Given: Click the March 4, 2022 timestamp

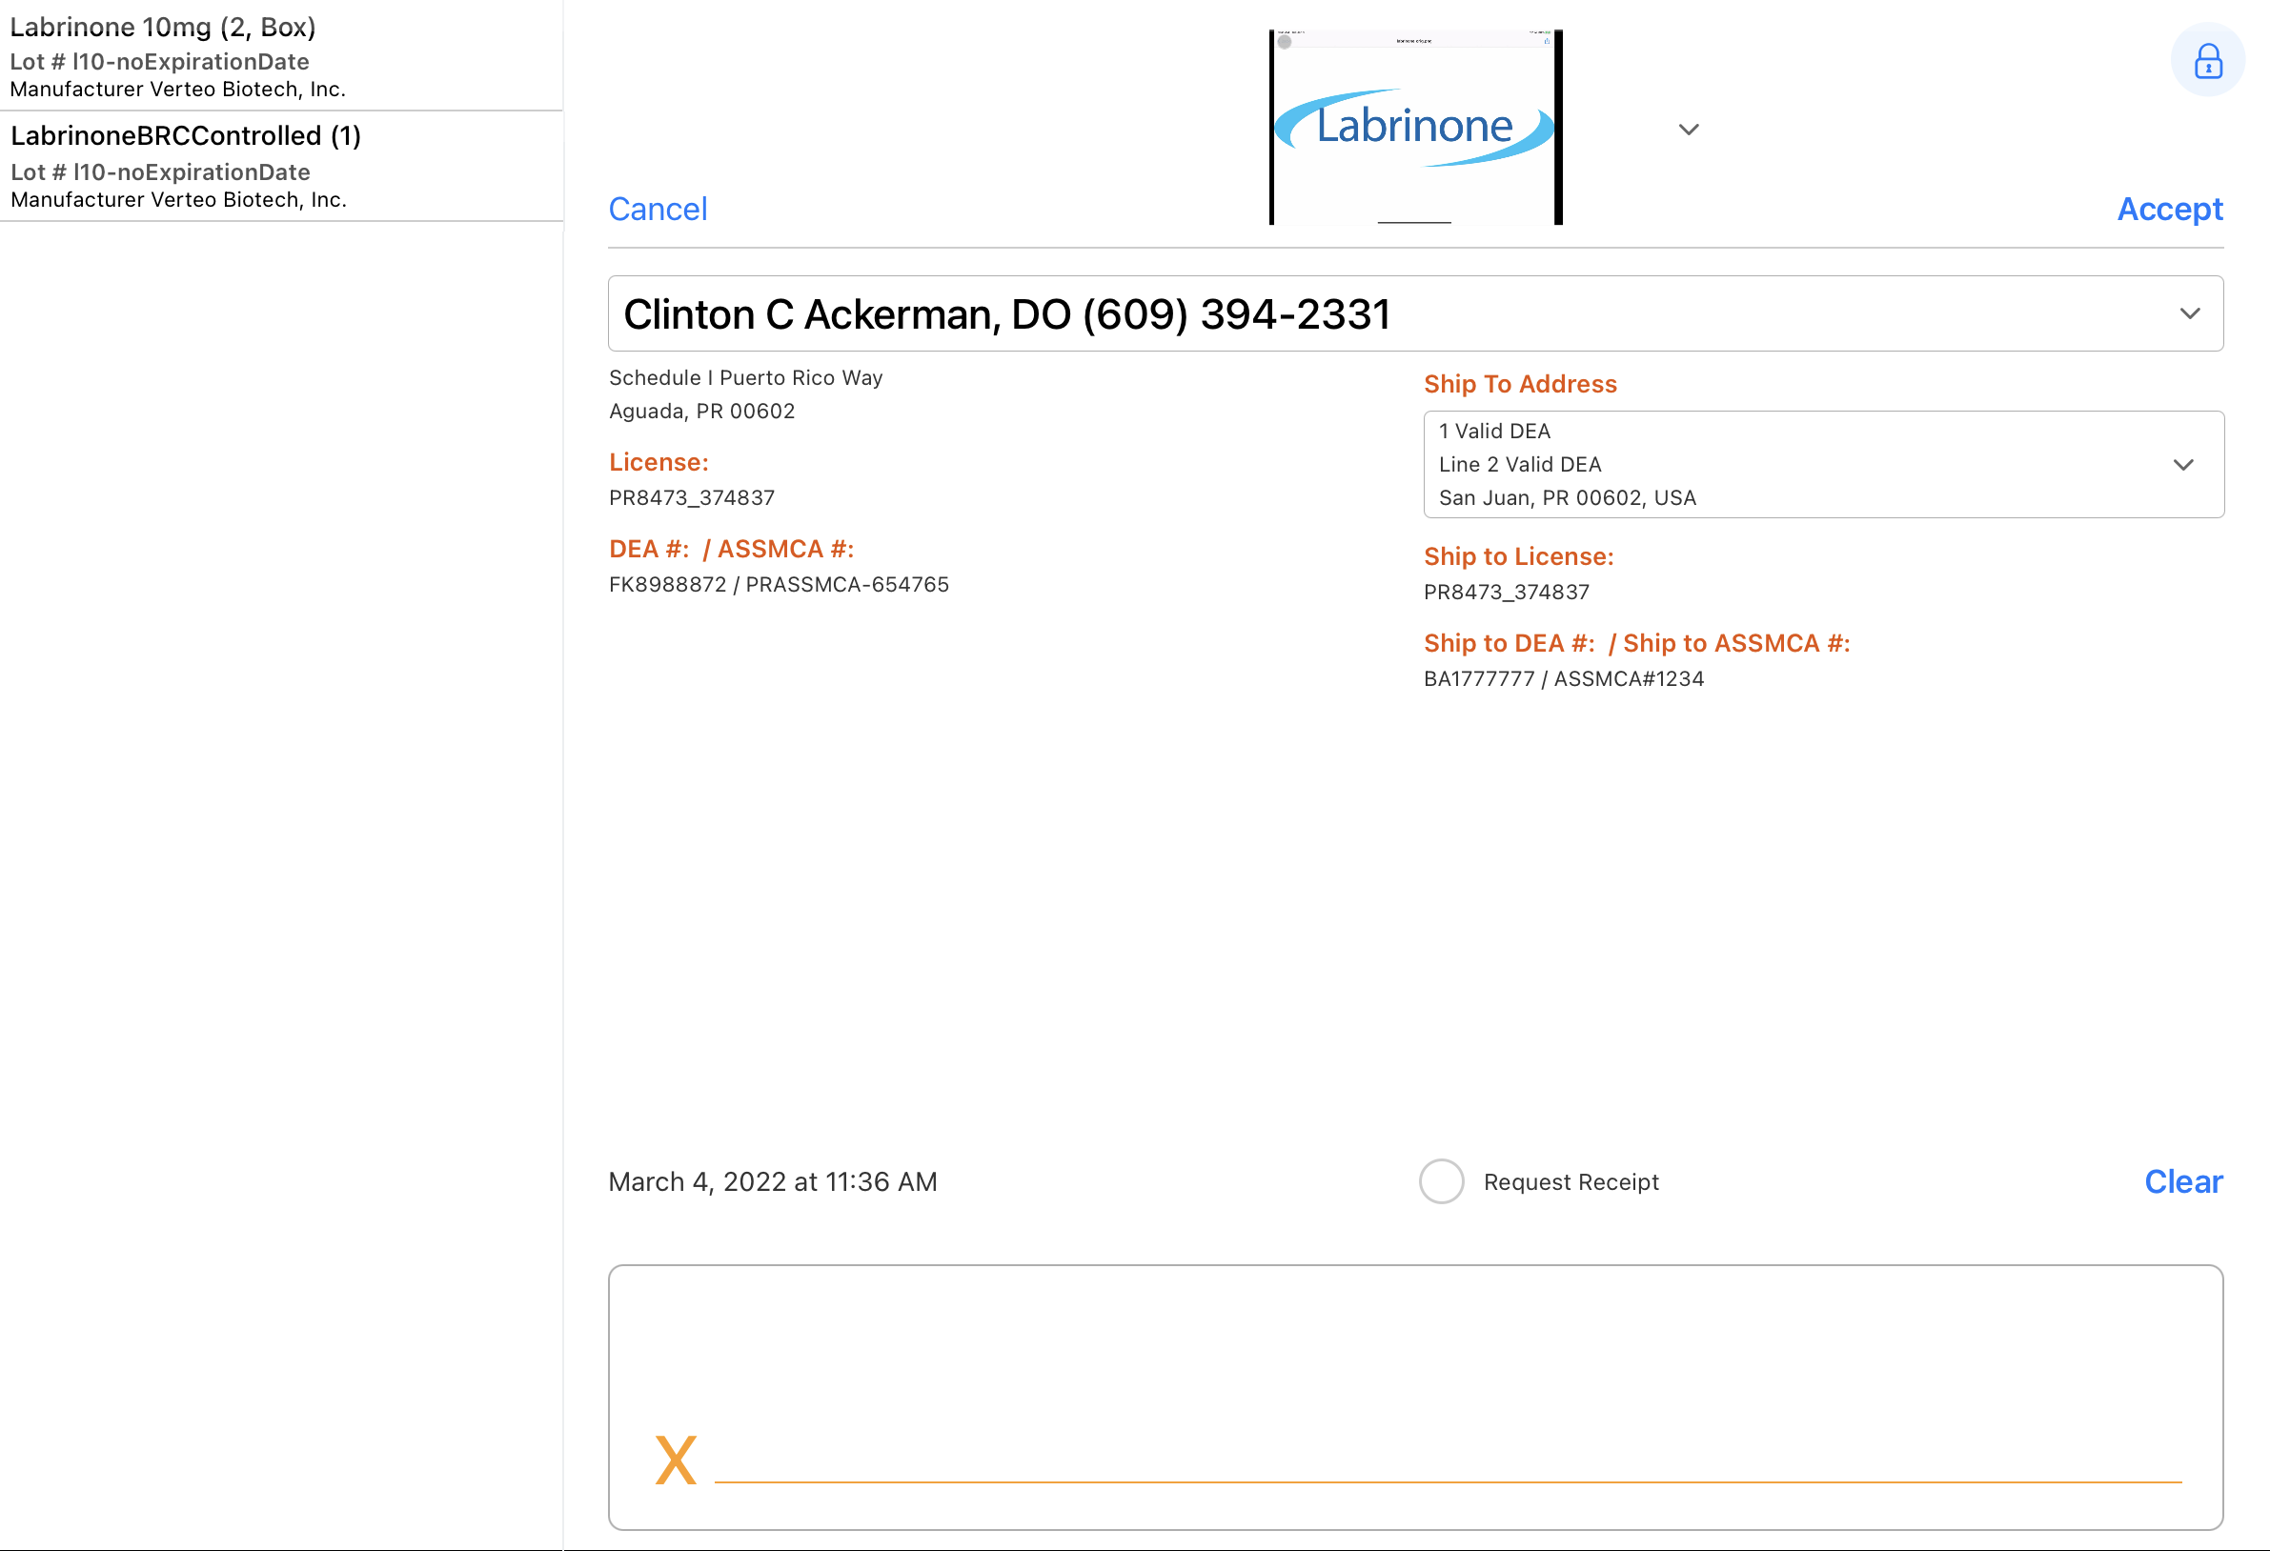Looking at the screenshot, I should pyautogui.click(x=772, y=1181).
